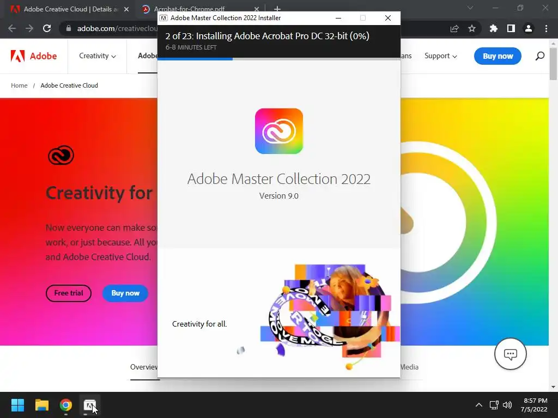This screenshot has width=558, height=418.
Task: Click the installer title bar icon
Action: coord(163,18)
